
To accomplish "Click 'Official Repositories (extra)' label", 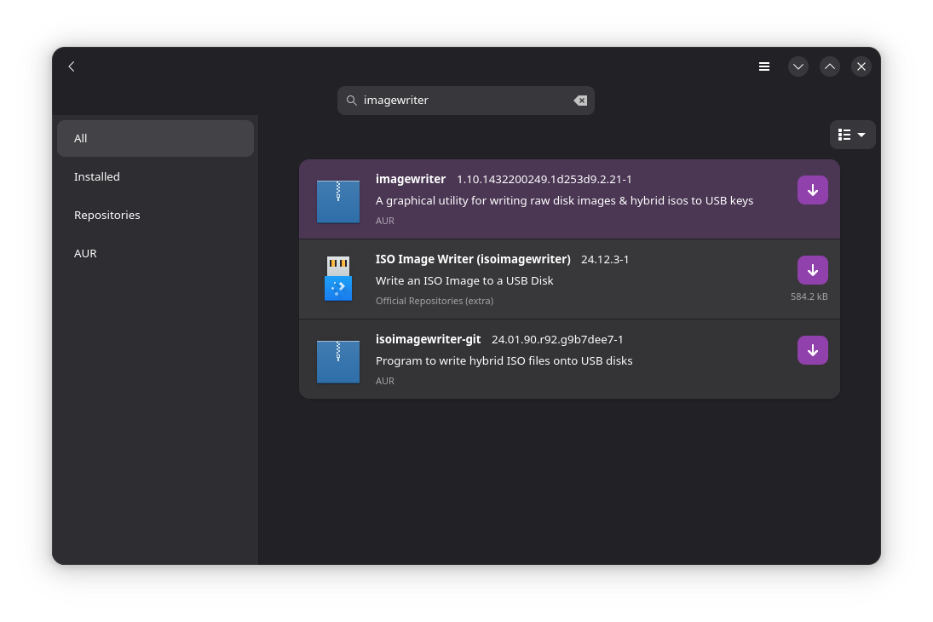I will [x=435, y=301].
